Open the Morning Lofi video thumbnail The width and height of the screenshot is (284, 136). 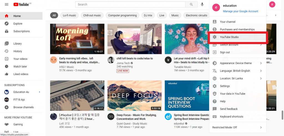pos(77,39)
